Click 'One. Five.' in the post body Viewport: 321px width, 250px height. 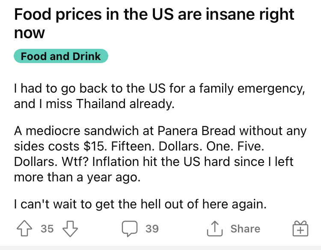point(235,146)
